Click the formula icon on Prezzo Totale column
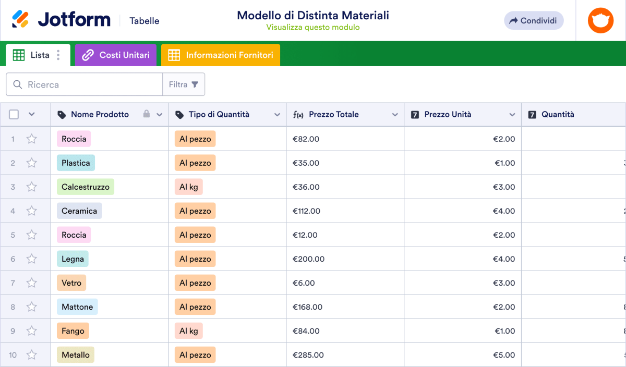626x367 pixels. pos(297,114)
